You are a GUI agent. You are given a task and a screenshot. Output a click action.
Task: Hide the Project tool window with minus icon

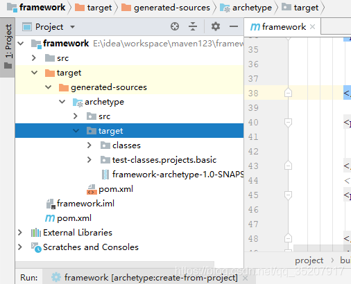(x=234, y=26)
